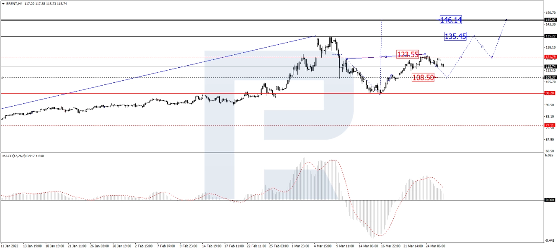Screen dimensions: 558x250
Task: Click the 90.50 price scale value
Action: (550, 105)
